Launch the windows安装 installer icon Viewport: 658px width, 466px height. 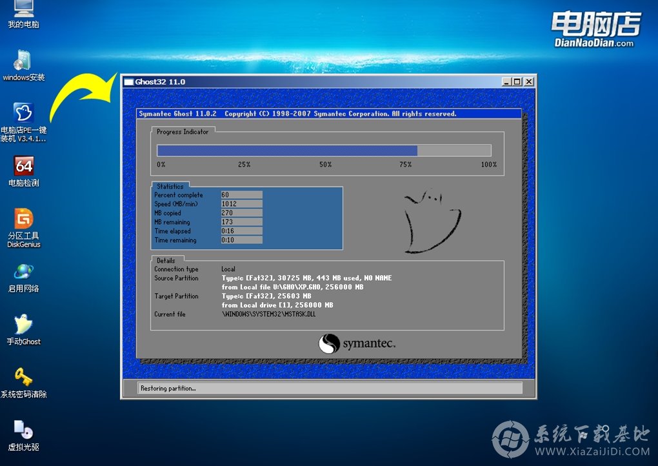(x=23, y=62)
